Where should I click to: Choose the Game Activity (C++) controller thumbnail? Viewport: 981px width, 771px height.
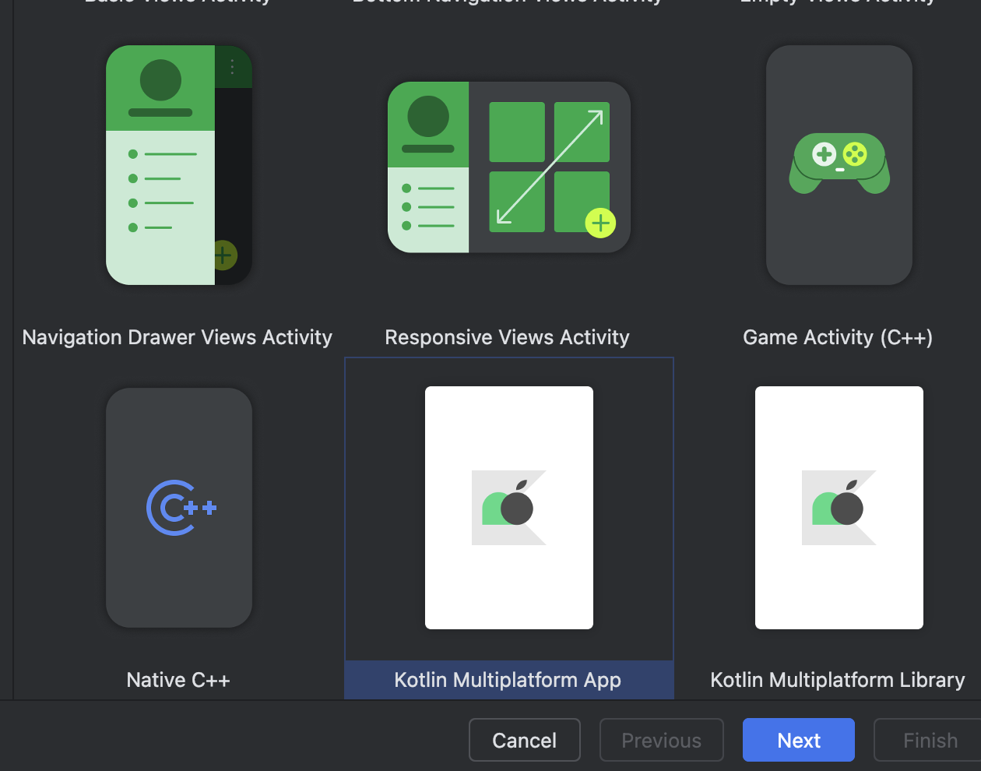(839, 165)
